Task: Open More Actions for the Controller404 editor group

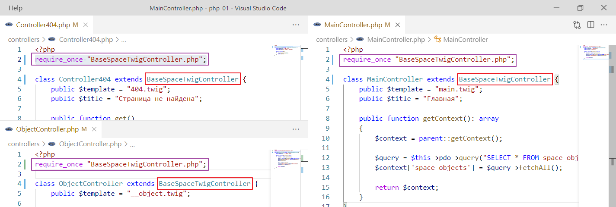Action: [x=296, y=25]
